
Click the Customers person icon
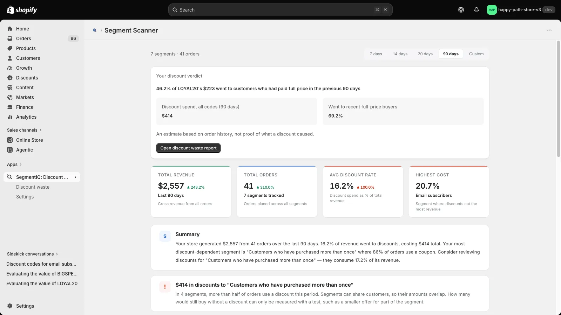10,58
